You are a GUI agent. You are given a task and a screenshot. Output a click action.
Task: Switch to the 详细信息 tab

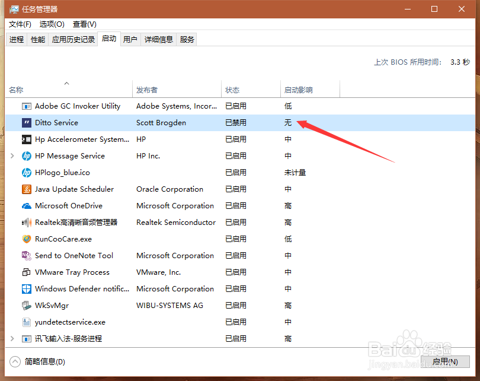point(159,40)
